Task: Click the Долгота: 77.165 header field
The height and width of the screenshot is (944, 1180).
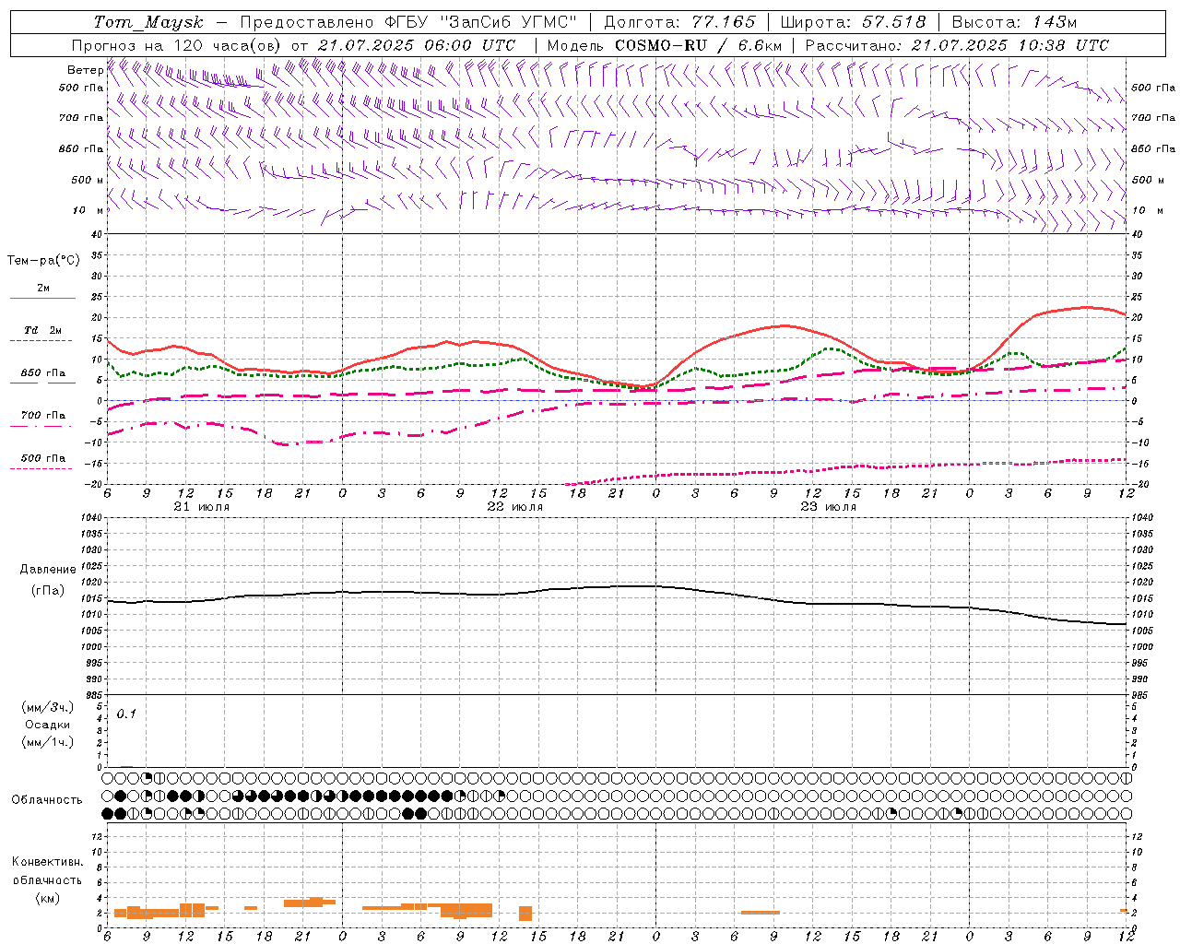Action: pyautogui.click(x=679, y=22)
